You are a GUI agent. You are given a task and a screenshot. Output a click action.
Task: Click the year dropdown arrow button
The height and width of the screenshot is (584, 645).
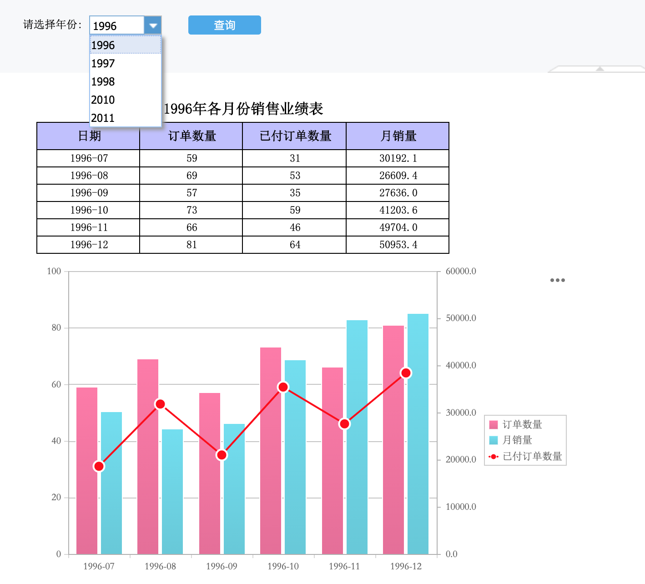(153, 25)
